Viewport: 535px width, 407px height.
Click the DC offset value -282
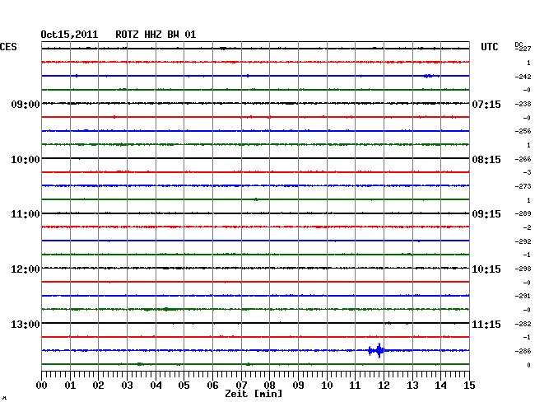click(x=523, y=324)
